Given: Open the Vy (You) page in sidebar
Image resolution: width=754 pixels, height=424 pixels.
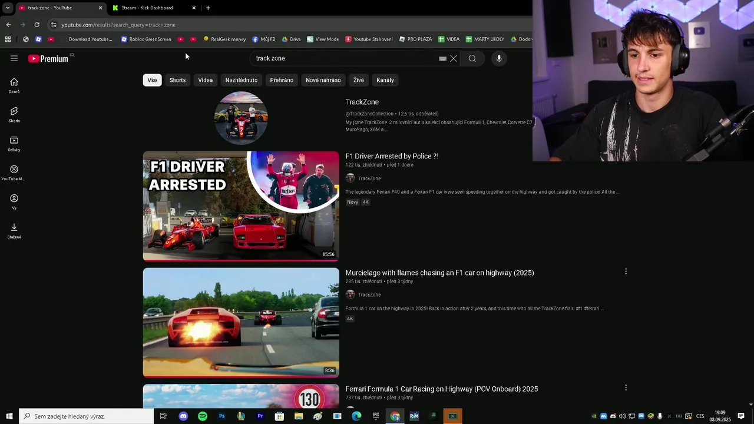Looking at the screenshot, I should [x=14, y=202].
